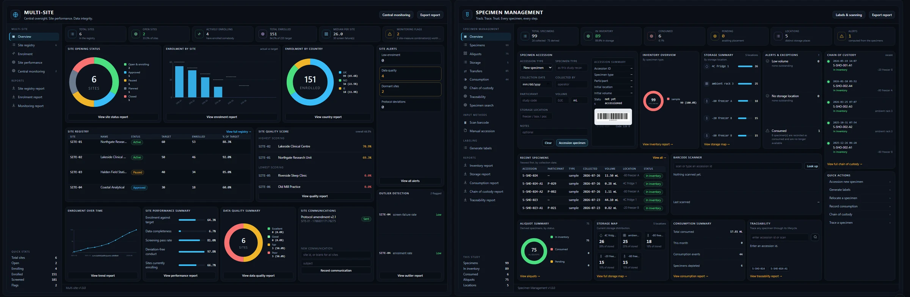910x297 pixels.
Task: Click the Enrolment against target progress bar
Action: pos(191,220)
